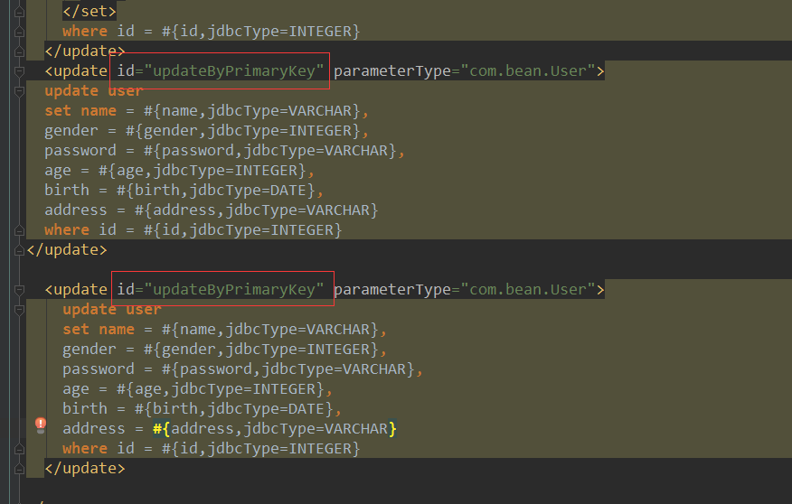Viewport: 792px width, 504px height.
Task: Click unindented 'address = #{address,jdbcType=VARCHAR}' line
Action: click(x=212, y=210)
